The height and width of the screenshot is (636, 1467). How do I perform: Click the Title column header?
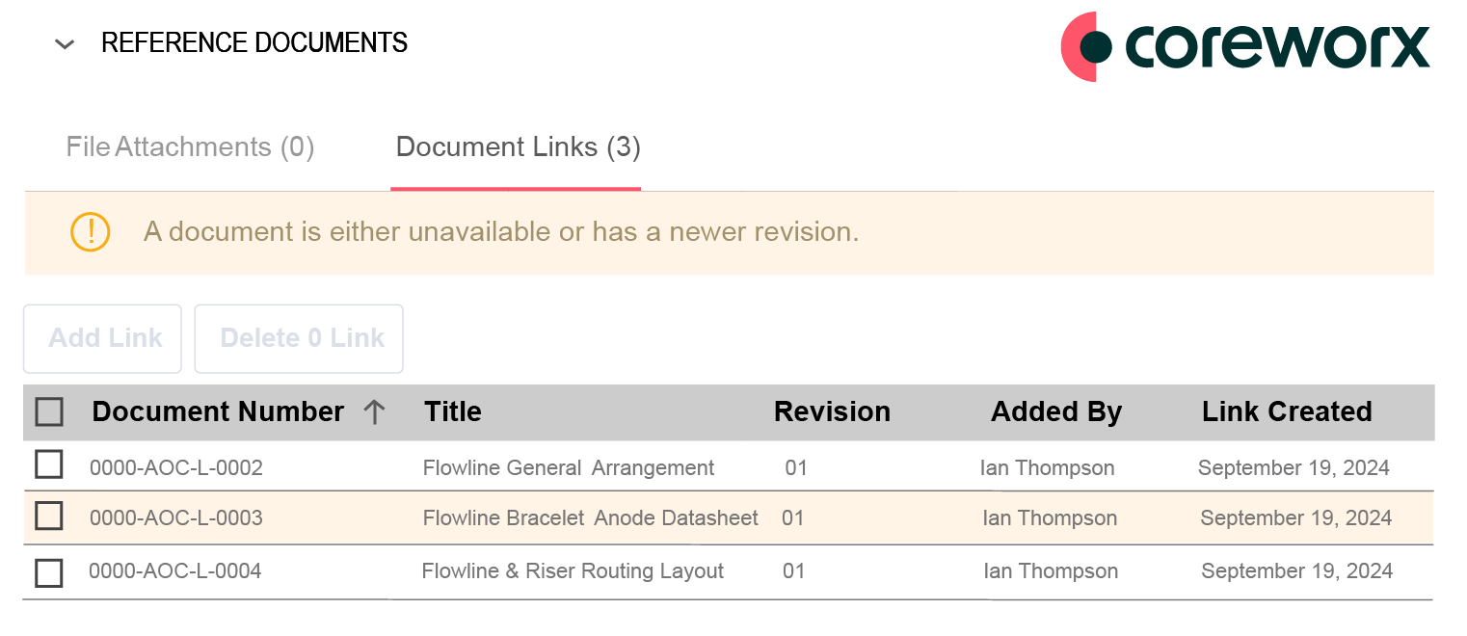[x=452, y=411]
